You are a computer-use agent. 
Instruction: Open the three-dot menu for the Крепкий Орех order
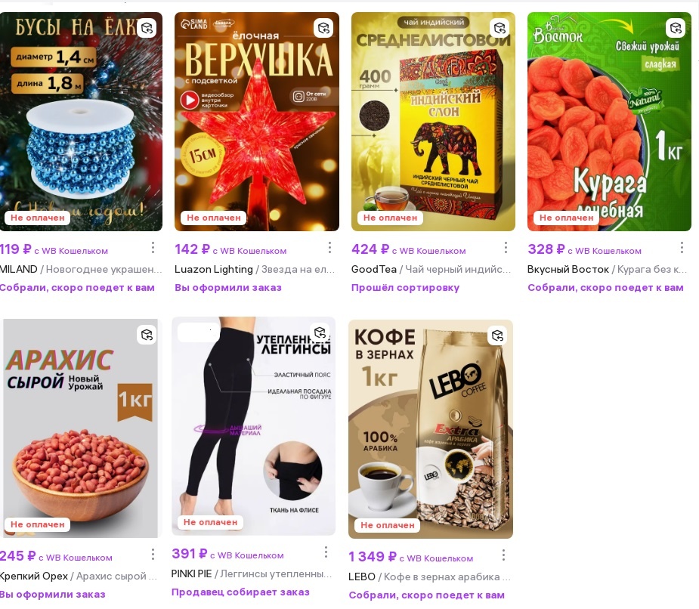click(x=153, y=554)
